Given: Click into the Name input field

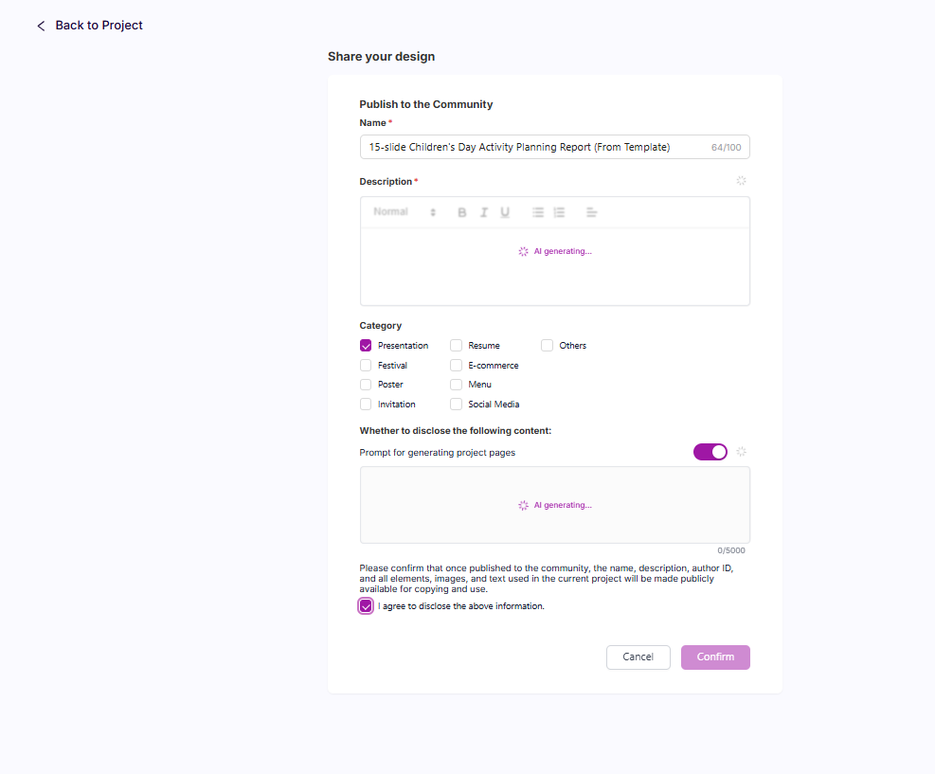Looking at the screenshot, I should [554, 147].
